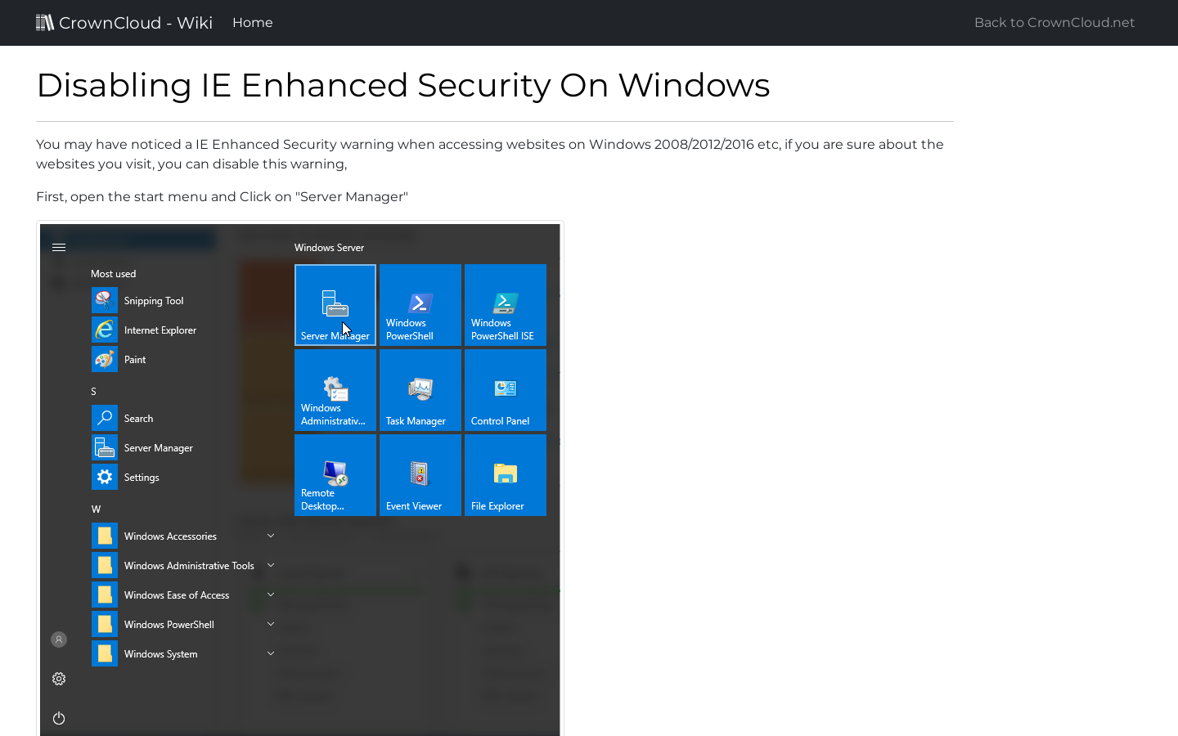Viewport: 1178px width, 736px height.
Task: Open the Control Panel tile
Action: (505, 389)
